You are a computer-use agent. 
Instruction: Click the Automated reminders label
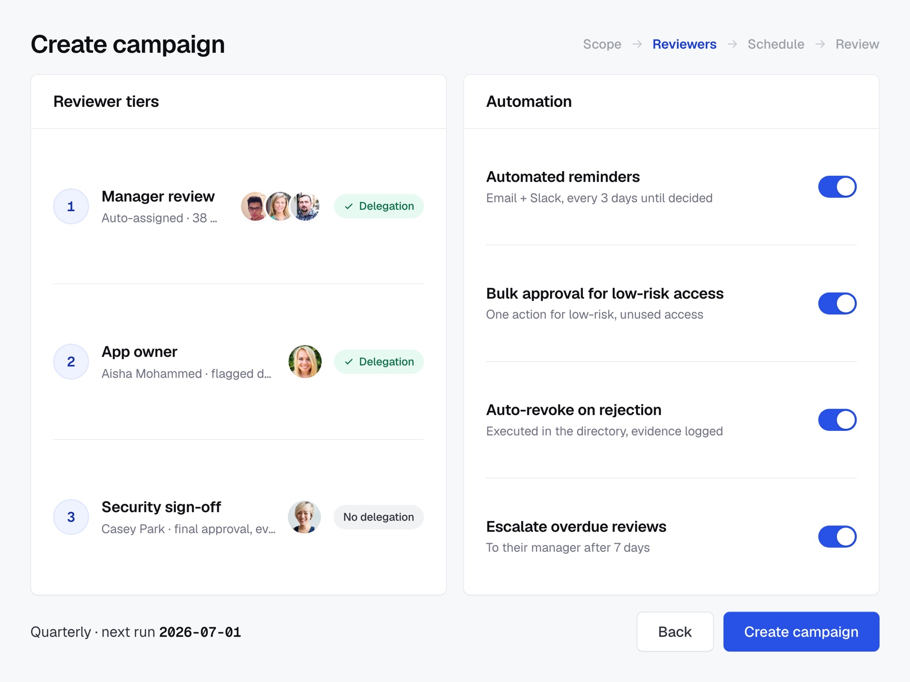[x=563, y=177]
